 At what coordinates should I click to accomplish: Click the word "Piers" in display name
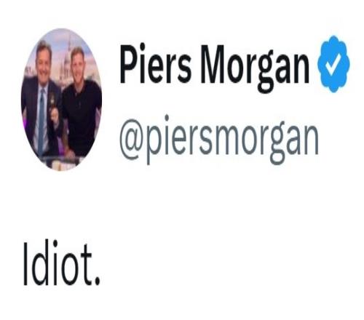pyautogui.click(x=155, y=64)
